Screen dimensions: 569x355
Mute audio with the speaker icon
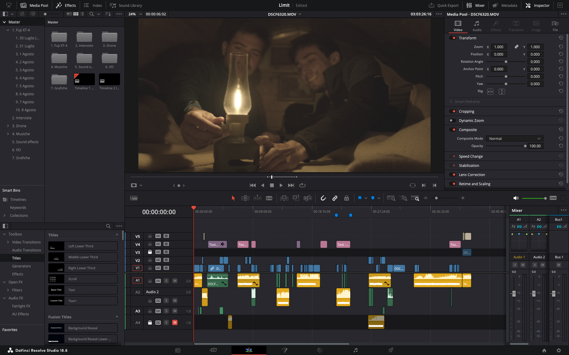tap(516, 198)
